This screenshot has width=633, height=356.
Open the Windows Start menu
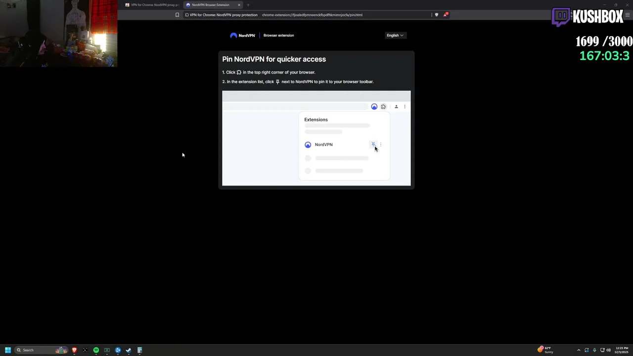[8, 350]
